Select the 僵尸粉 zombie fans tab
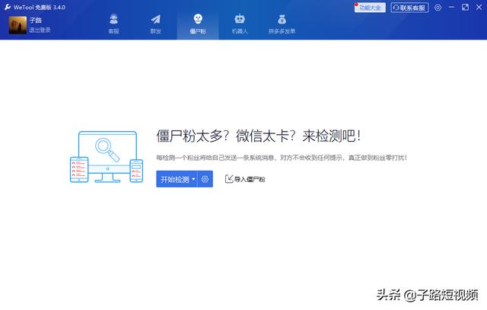This screenshot has height=310, width=487. click(x=197, y=24)
